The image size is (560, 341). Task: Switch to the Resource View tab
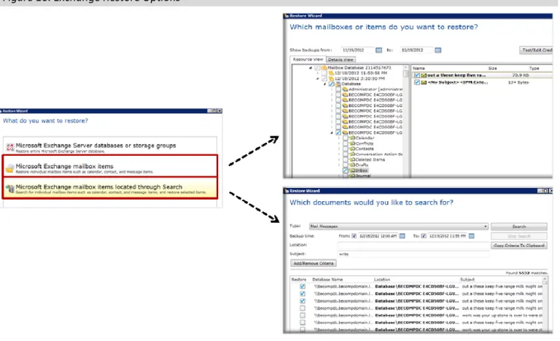tap(308, 60)
